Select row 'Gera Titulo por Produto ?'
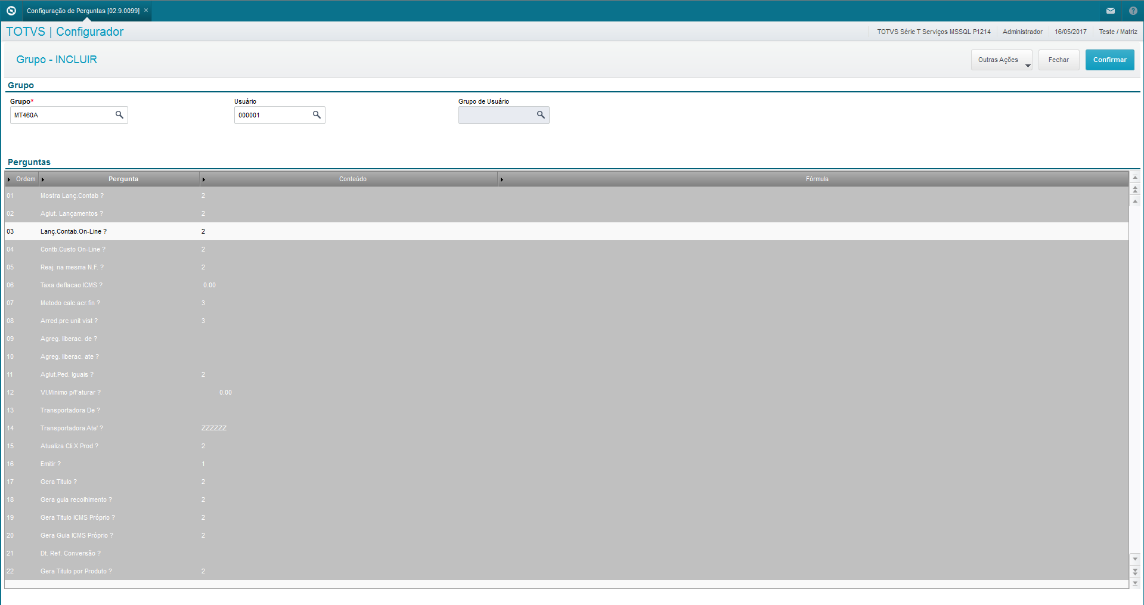Viewport: 1144px width, 605px height. (x=566, y=571)
